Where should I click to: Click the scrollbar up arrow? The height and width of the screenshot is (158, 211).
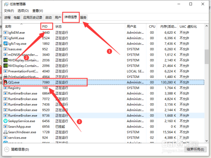[206, 26]
